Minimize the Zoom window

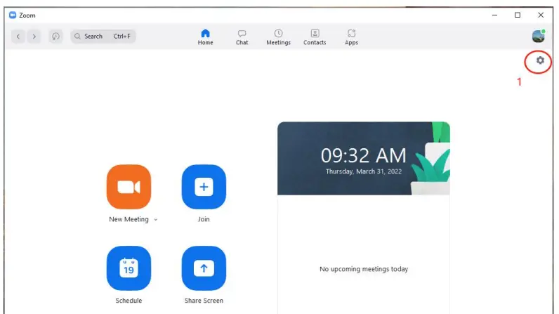pyautogui.click(x=494, y=15)
